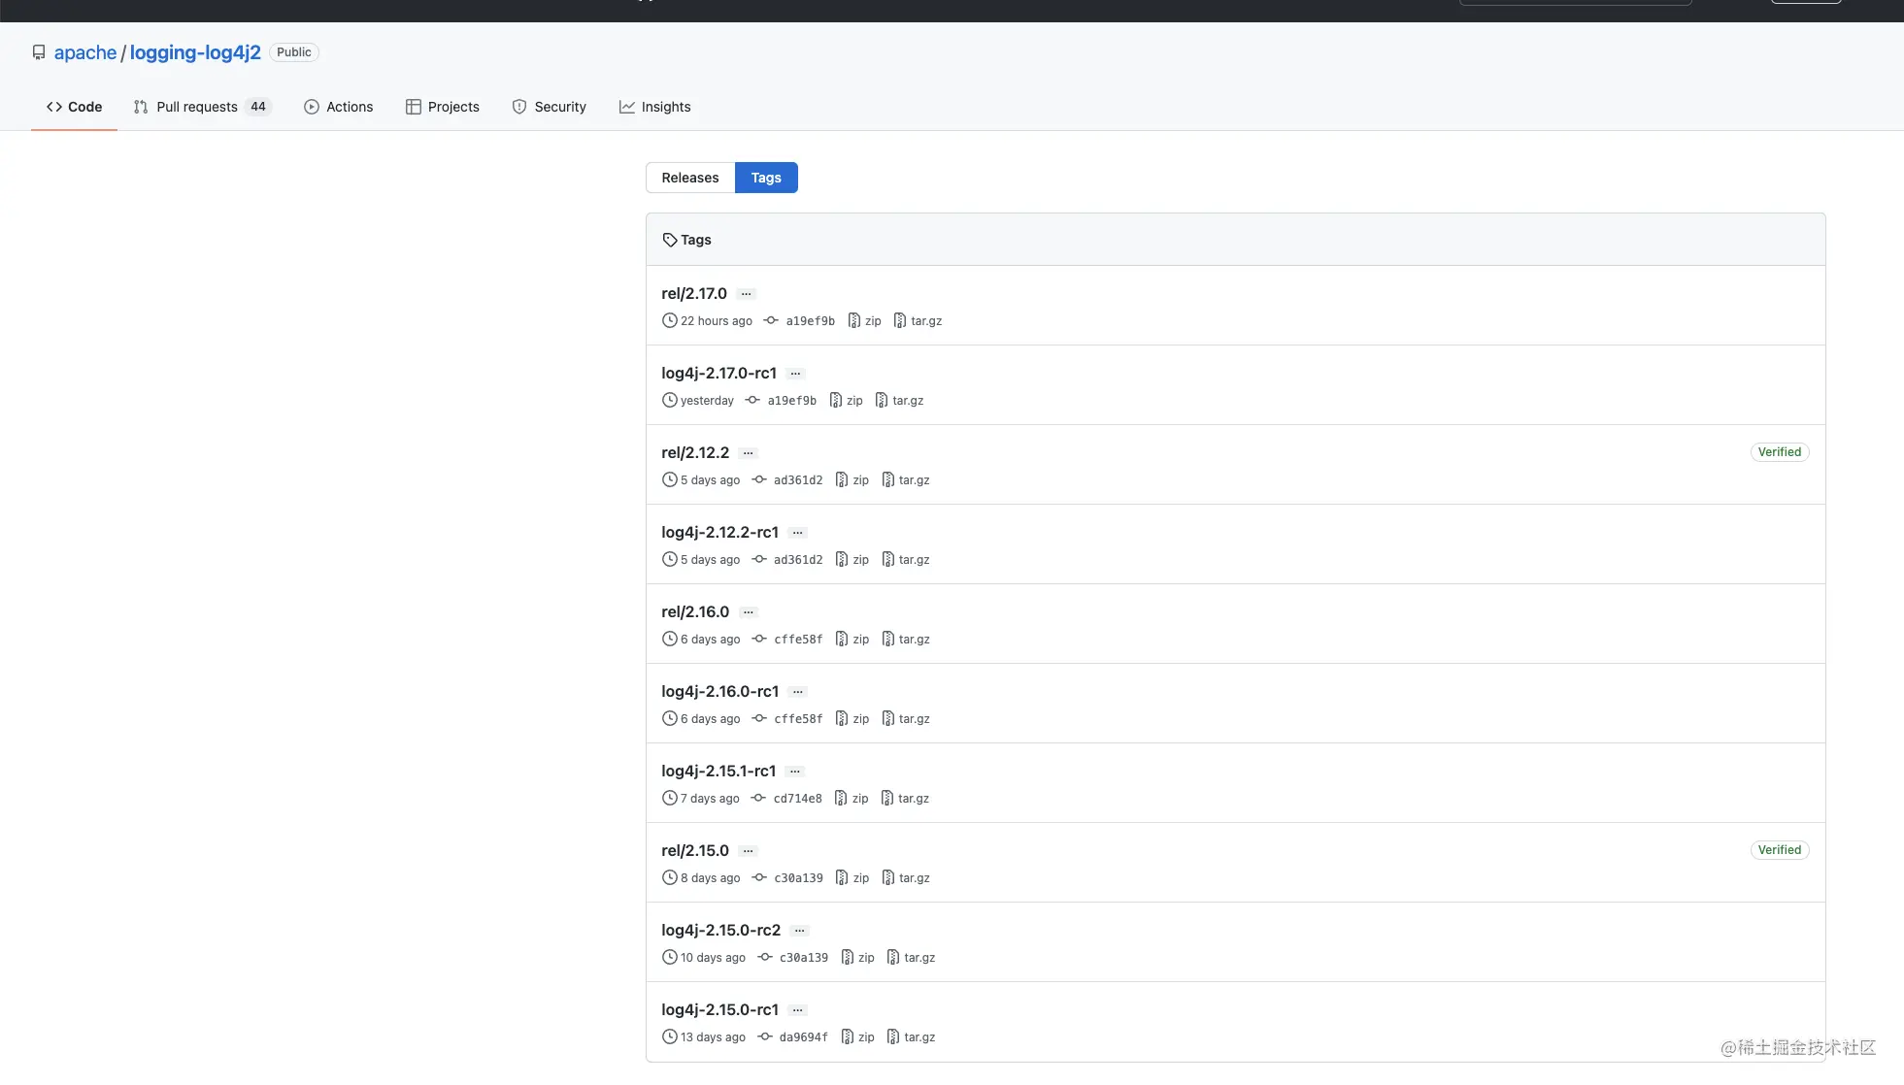Switch to the Code tab
1904x1085 pixels.
[x=75, y=107]
